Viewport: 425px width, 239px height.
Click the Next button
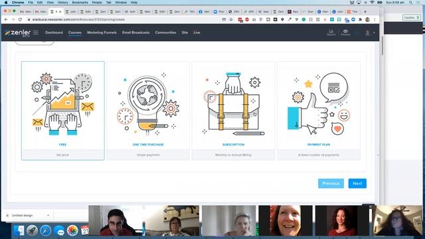(357, 183)
